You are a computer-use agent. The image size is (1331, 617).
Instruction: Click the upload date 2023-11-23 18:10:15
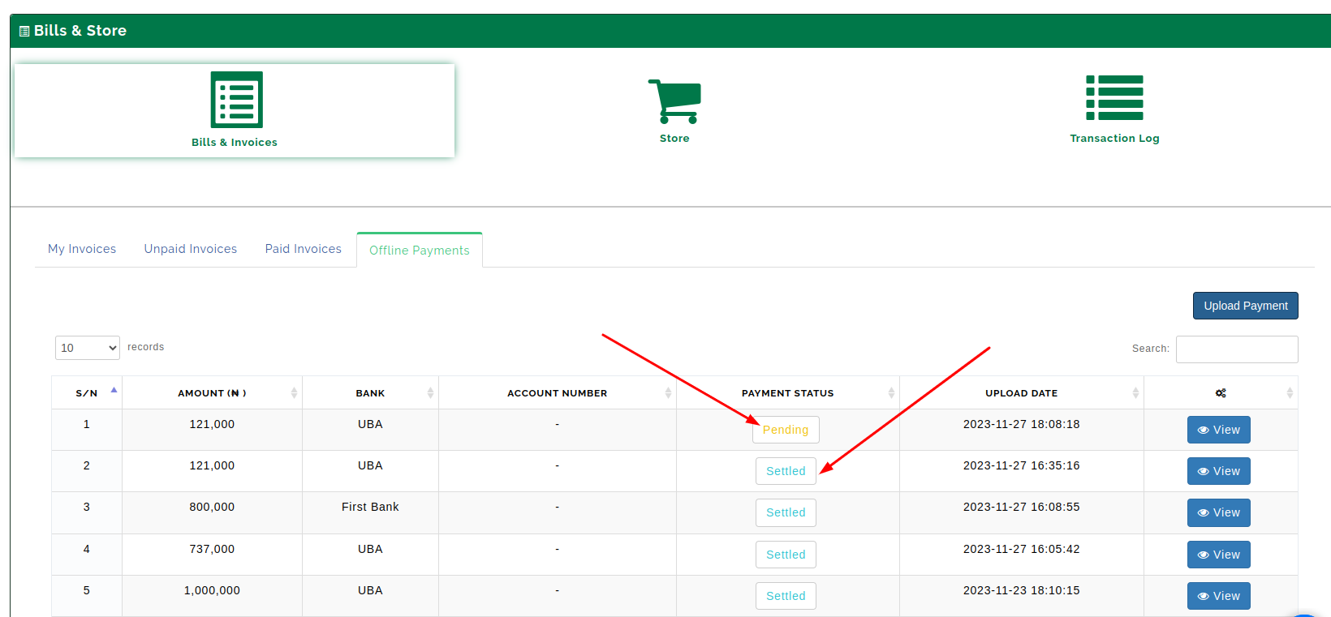pyautogui.click(x=1022, y=590)
